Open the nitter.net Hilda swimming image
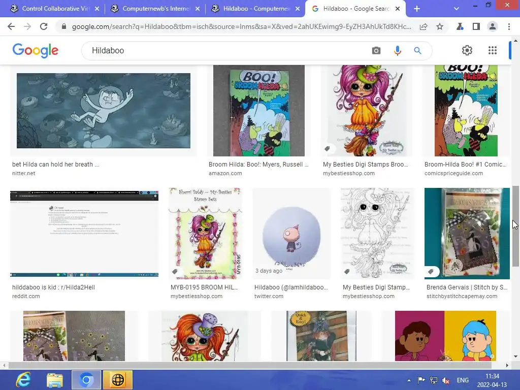 pos(104,111)
